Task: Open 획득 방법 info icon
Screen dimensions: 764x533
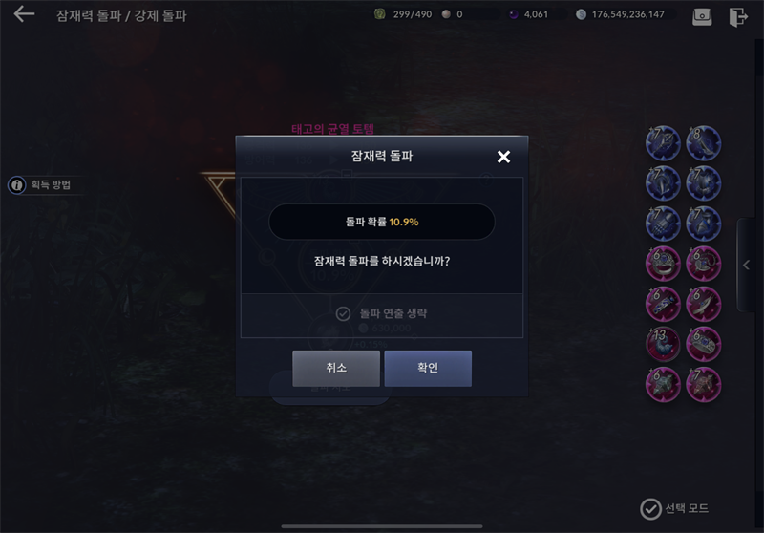Action: (x=17, y=185)
